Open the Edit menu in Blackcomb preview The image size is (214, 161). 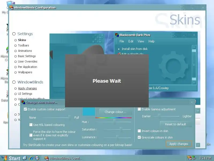131,41
